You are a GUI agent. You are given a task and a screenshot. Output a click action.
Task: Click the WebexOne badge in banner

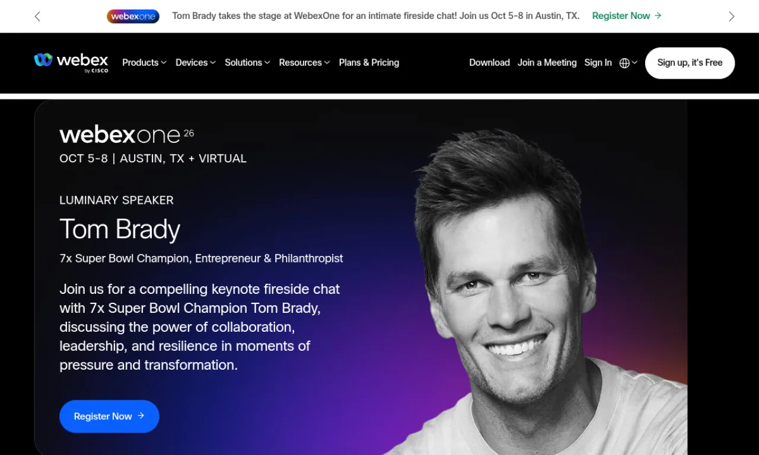[x=133, y=17]
